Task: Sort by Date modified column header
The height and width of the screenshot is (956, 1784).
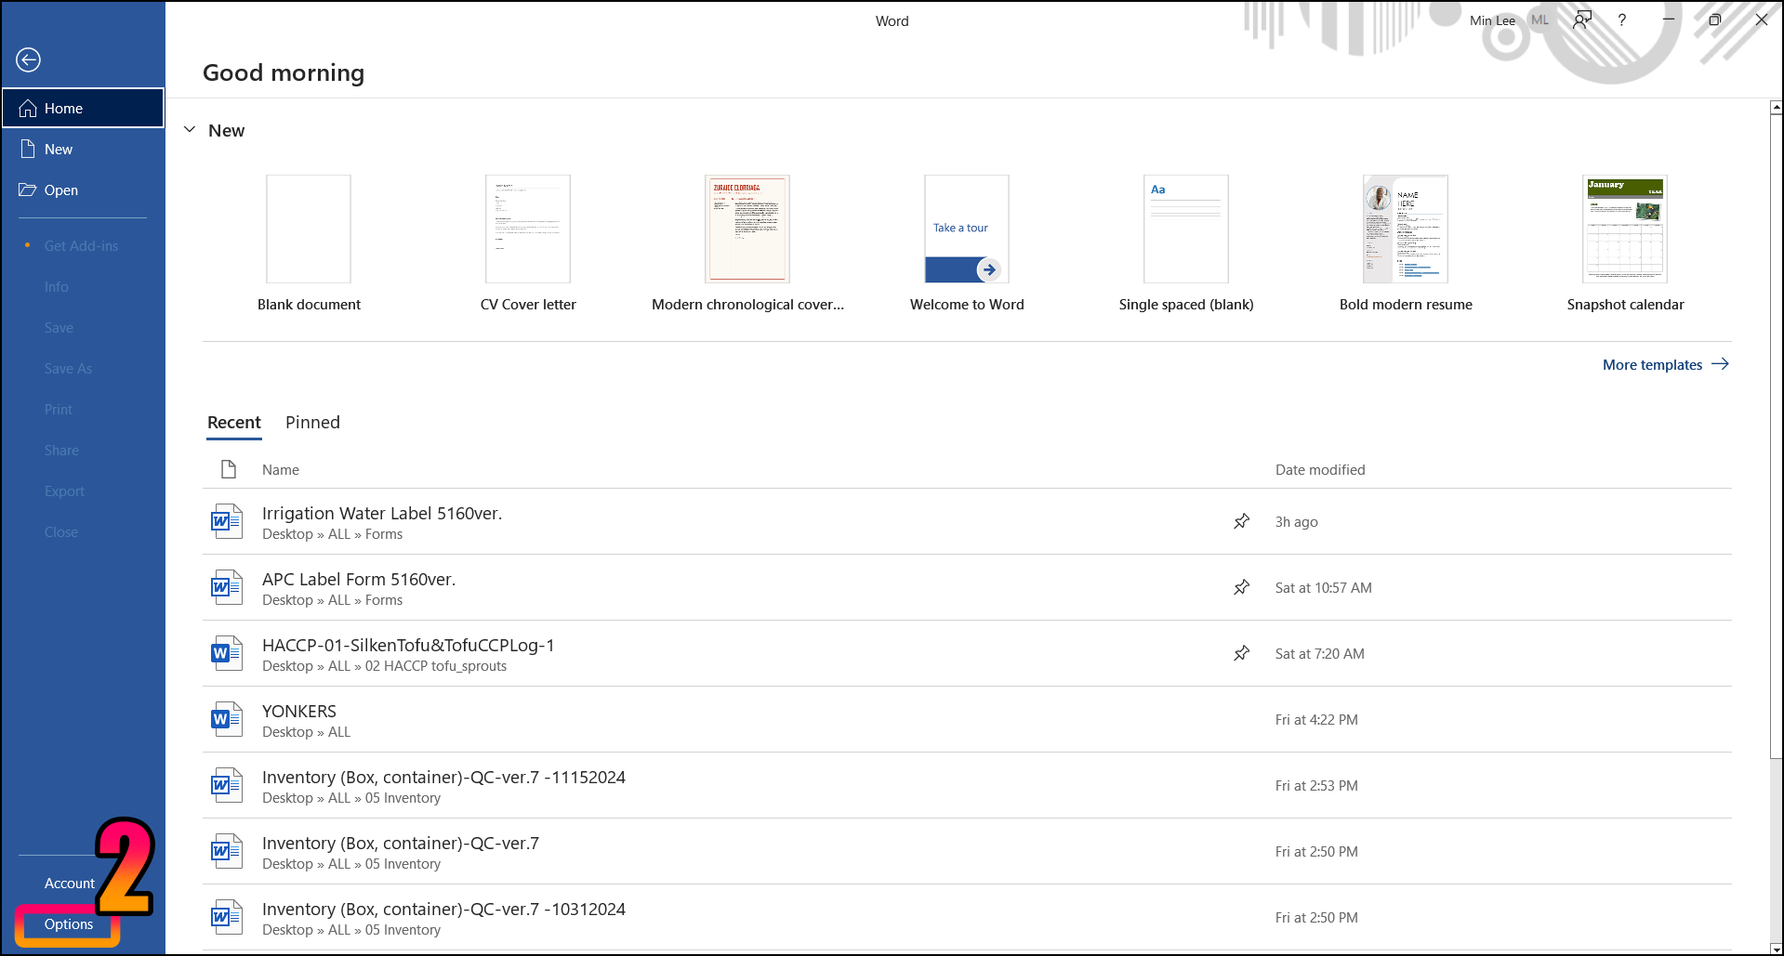Action: (x=1320, y=470)
